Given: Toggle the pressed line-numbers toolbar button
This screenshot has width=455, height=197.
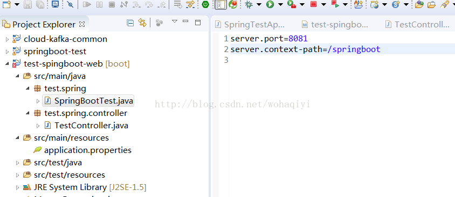Looking at the screenshot, I should (x=221, y=4).
